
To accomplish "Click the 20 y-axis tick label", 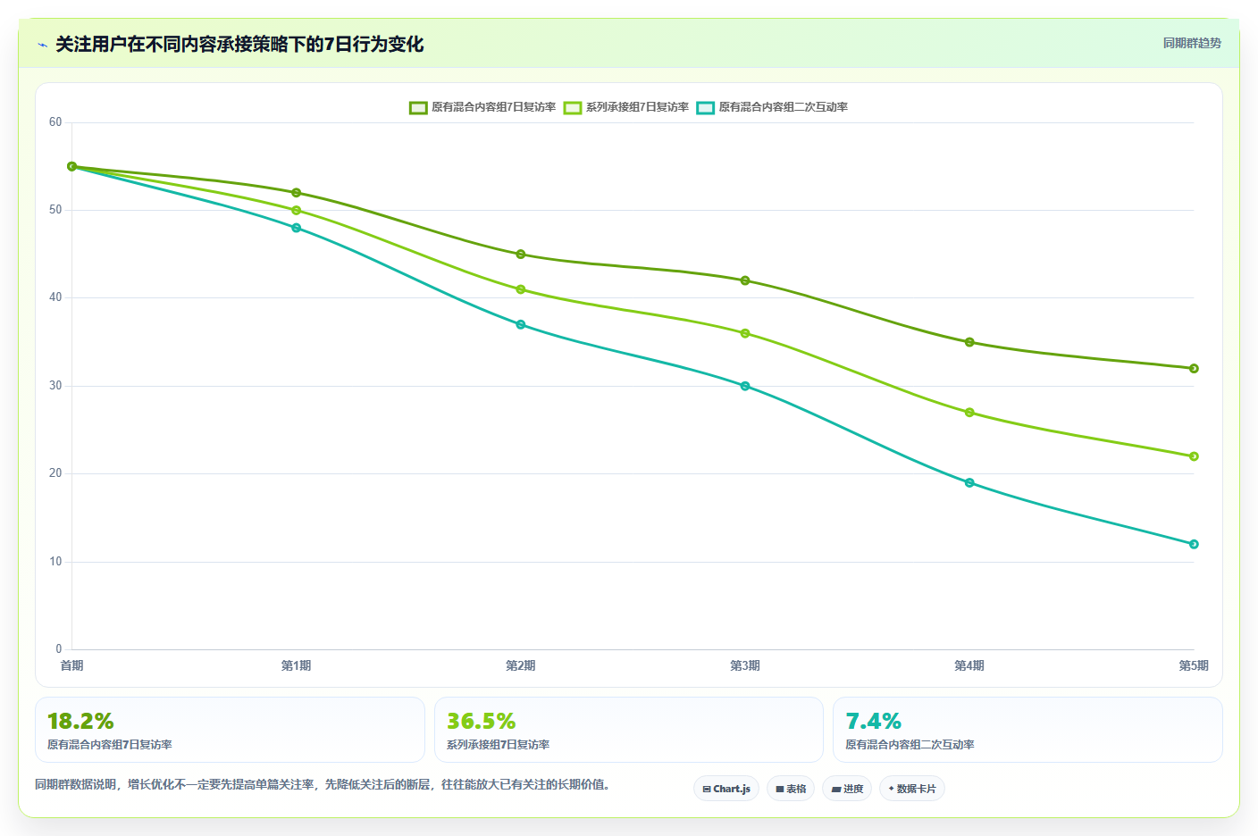I will [55, 473].
